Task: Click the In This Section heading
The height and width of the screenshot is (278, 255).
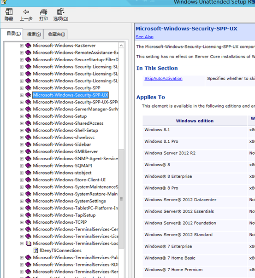Action: click(157, 68)
